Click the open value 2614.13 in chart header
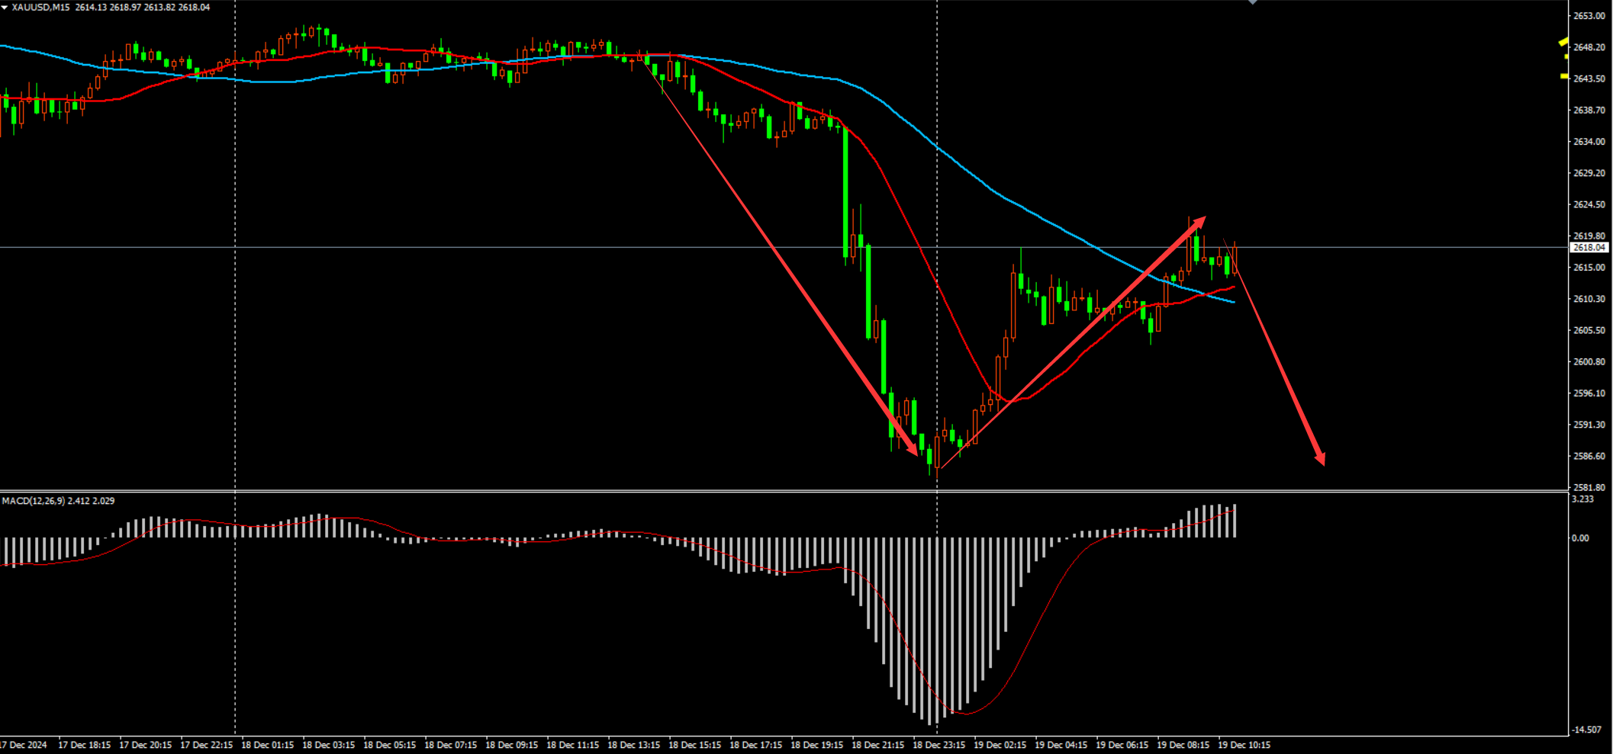The height and width of the screenshot is (754, 1613). click(x=91, y=7)
